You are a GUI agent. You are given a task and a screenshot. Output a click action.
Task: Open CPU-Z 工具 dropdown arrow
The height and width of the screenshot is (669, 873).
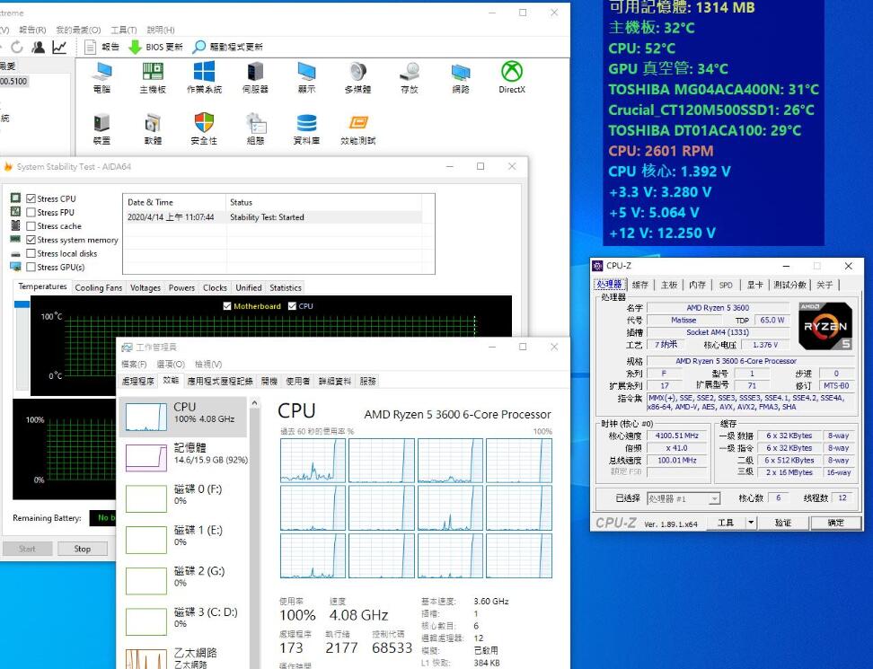click(751, 523)
